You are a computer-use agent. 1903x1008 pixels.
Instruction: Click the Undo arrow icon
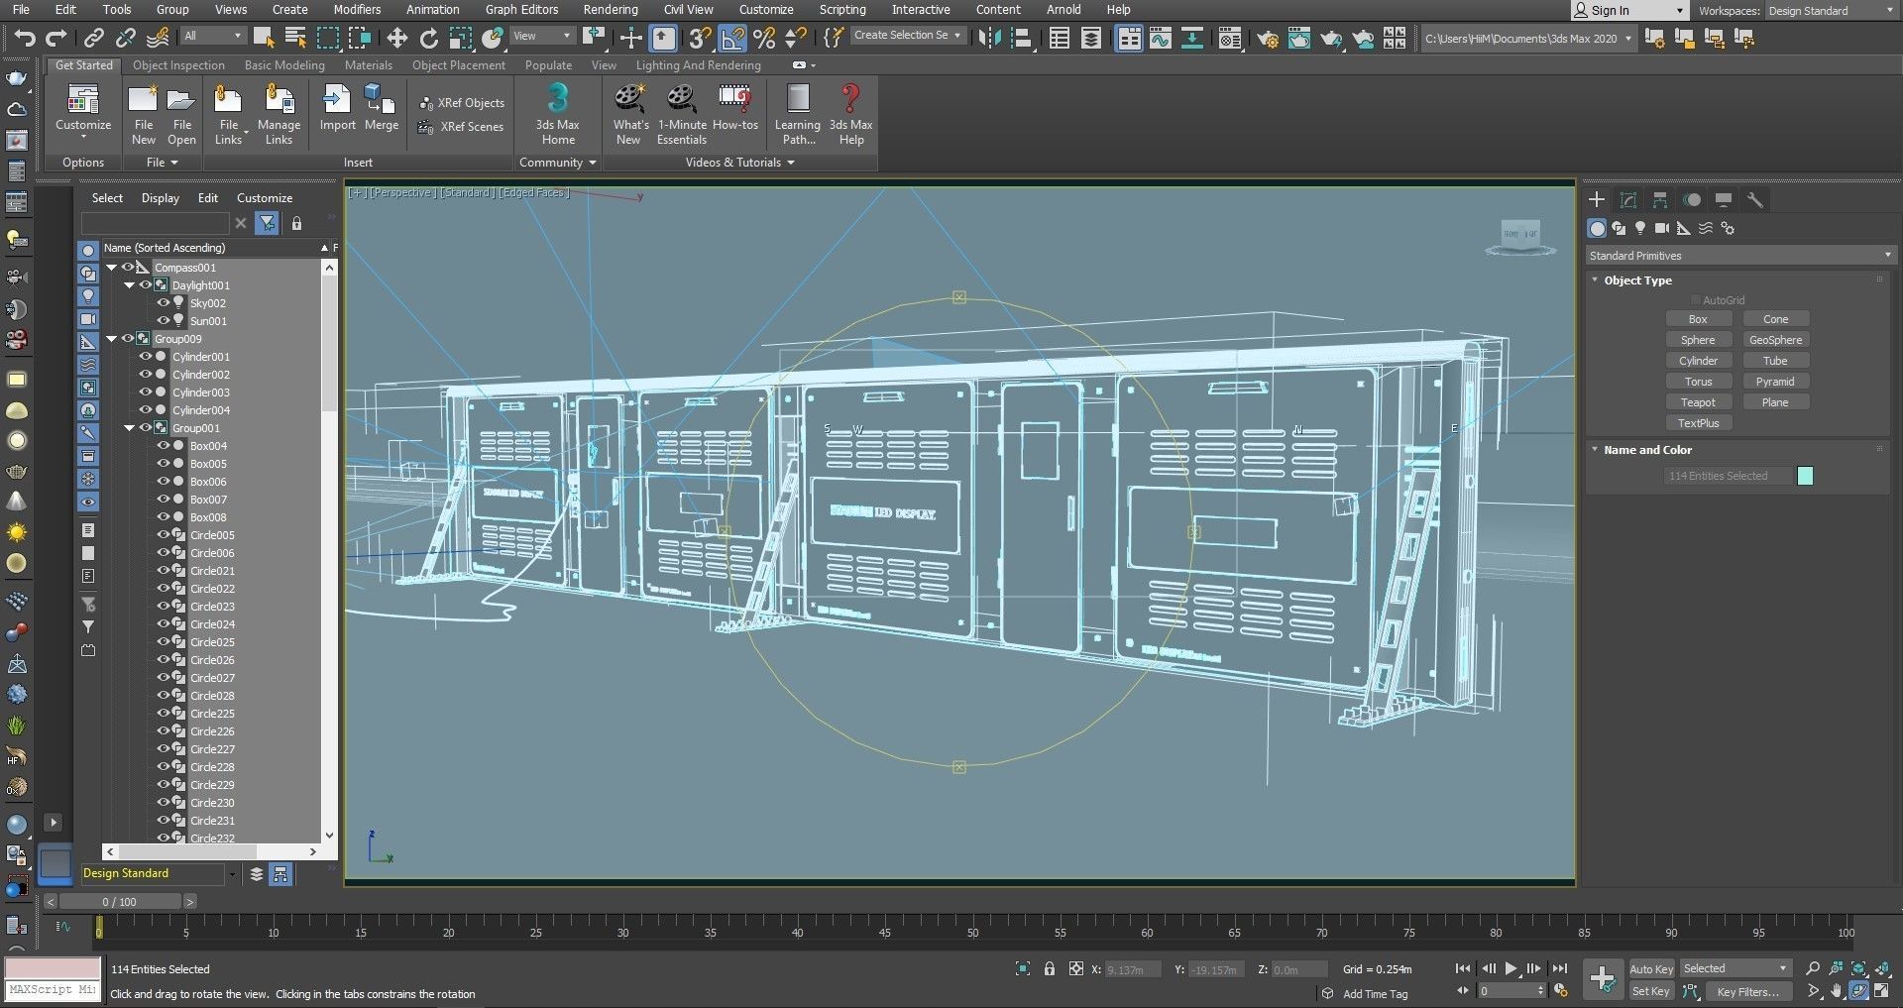24,39
